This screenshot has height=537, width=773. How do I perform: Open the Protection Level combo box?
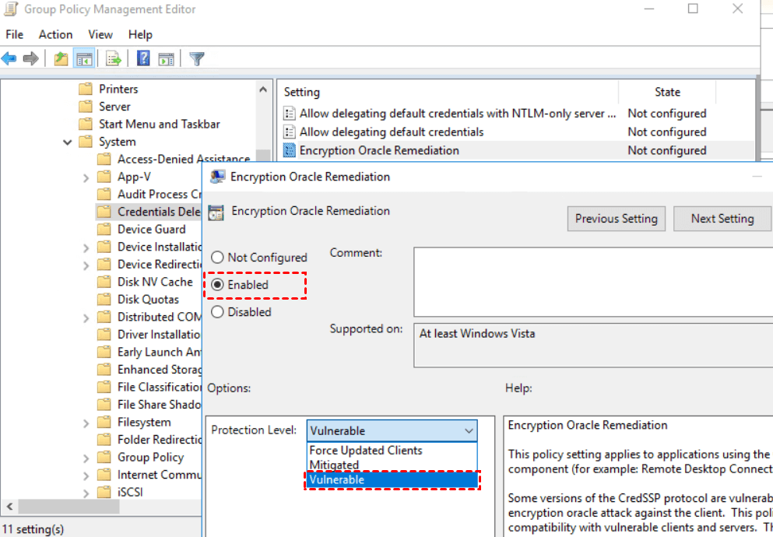[x=392, y=430]
